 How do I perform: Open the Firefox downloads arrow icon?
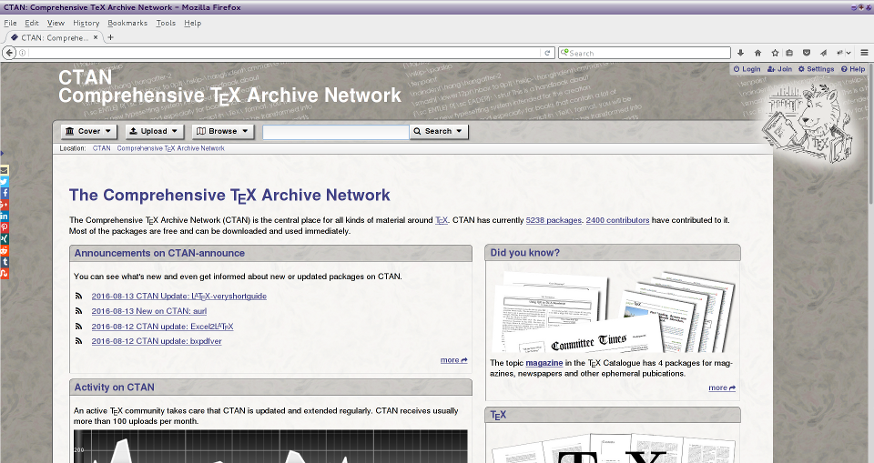pos(740,53)
